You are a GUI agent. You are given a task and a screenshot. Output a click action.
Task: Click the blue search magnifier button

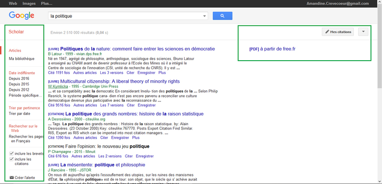(223, 16)
